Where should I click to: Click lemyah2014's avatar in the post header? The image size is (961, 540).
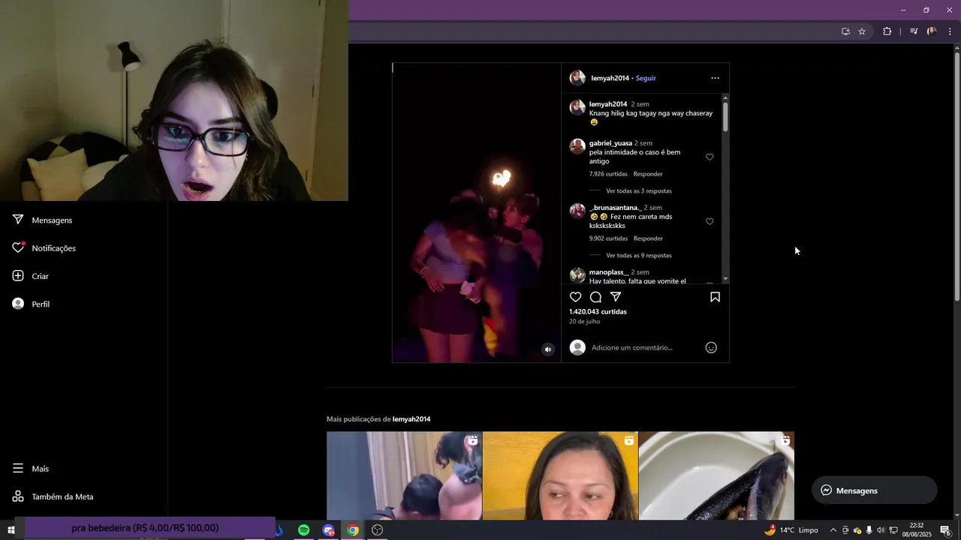[577, 78]
